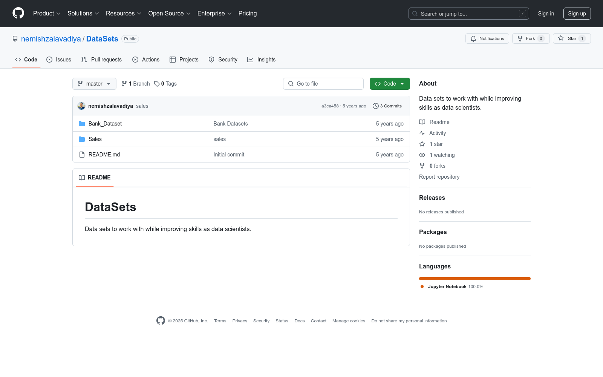The width and height of the screenshot is (603, 377).
Task: Open the Insights tab
Action: (x=262, y=60)
